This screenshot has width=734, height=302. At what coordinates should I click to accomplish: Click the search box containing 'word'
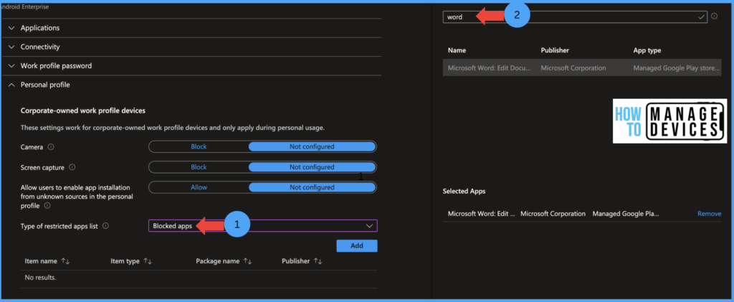tap(575, 16)
